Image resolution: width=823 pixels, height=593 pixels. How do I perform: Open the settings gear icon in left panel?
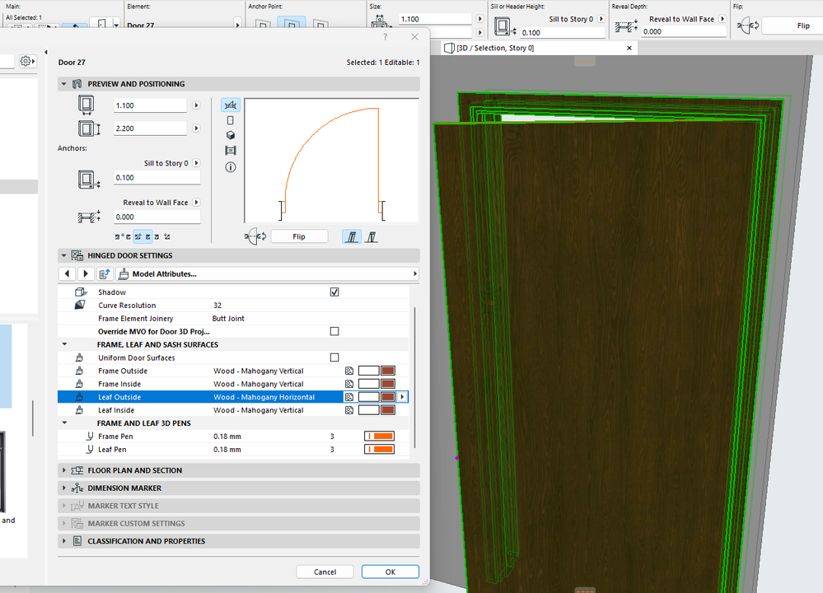[x=26, y=61]
